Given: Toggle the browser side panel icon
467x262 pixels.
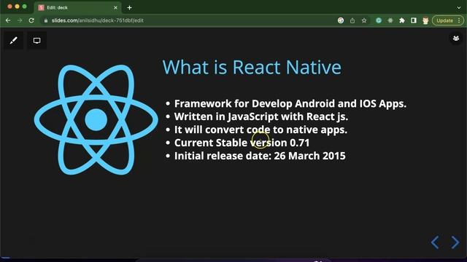Looking at the screenshot, I should point(414,20).
